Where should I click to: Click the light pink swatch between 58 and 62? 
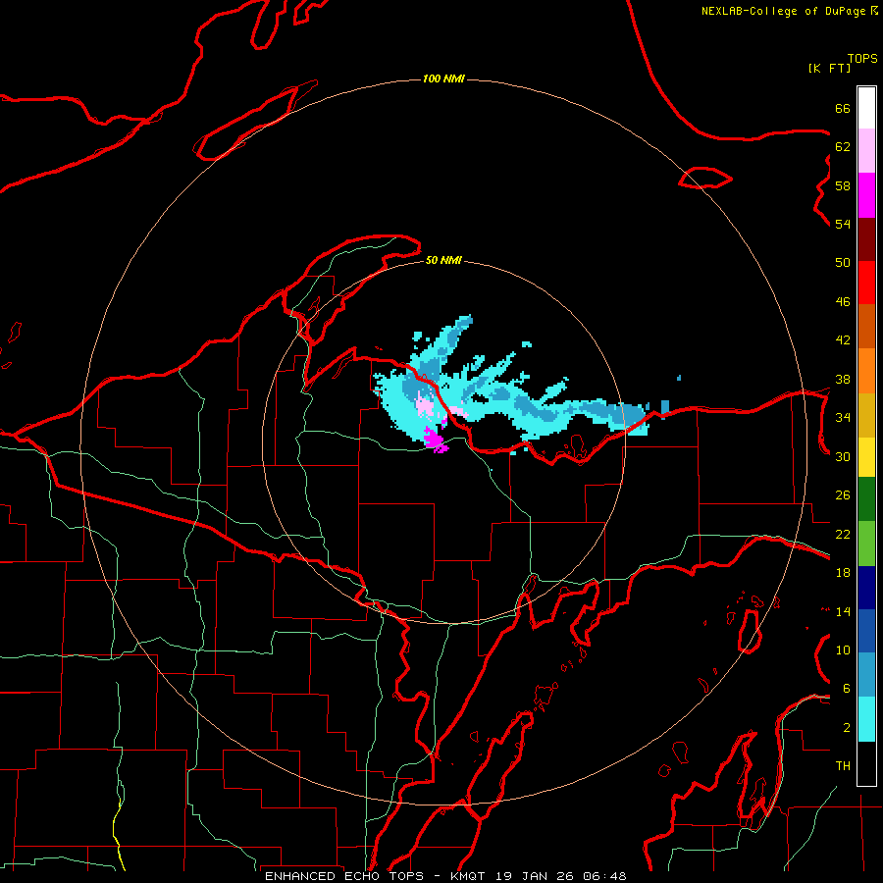tap(866, 150)
